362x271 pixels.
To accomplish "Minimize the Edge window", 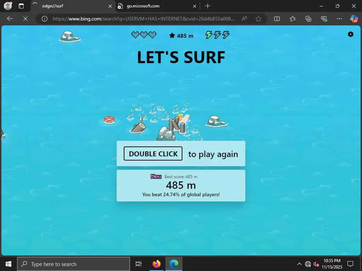I will click(x=321, y=6).
